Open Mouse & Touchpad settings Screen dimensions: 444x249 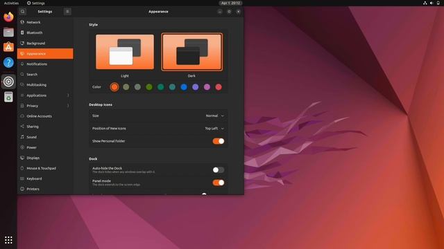45,168
